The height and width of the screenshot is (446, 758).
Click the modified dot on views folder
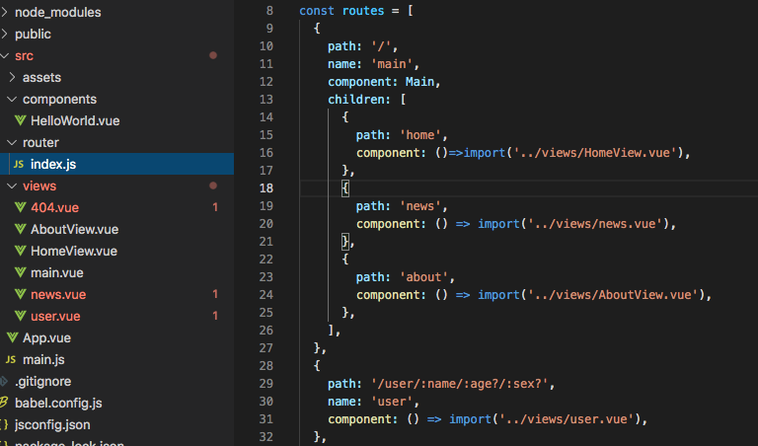(x=213, y=186)
